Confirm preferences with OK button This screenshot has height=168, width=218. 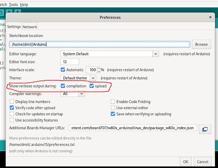click(185, 162)
